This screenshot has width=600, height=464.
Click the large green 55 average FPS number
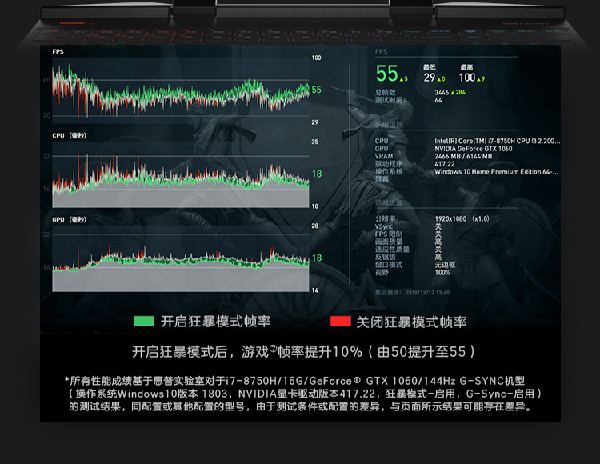click(x=387, y=74)
